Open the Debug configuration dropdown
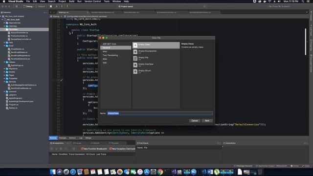The width and height of the screenshot is (313, 176). coord(28,6)
